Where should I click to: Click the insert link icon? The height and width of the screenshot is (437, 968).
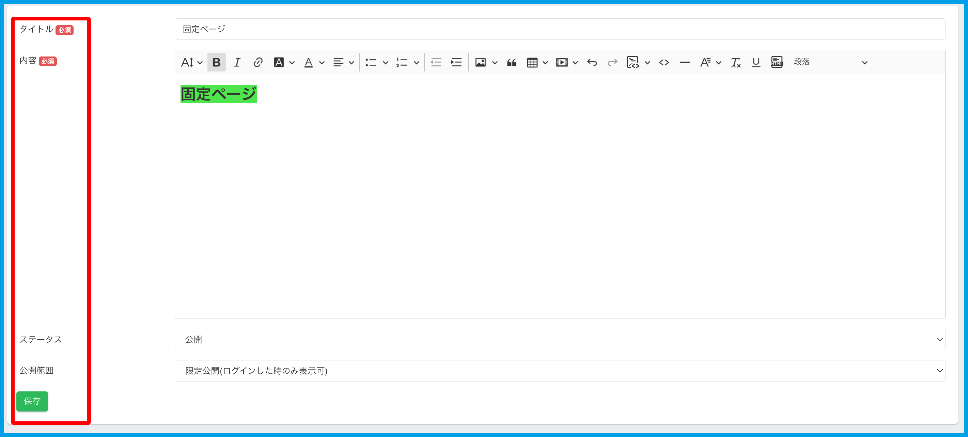click(258, 62)
